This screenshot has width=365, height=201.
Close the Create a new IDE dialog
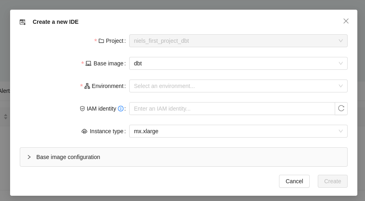click(x=346, y=21)
